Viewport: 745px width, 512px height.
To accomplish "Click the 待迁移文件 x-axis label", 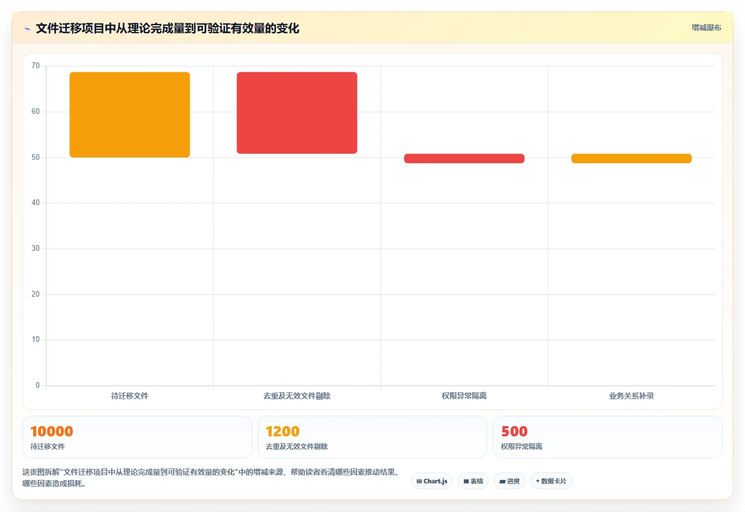I will click(130, 396).
